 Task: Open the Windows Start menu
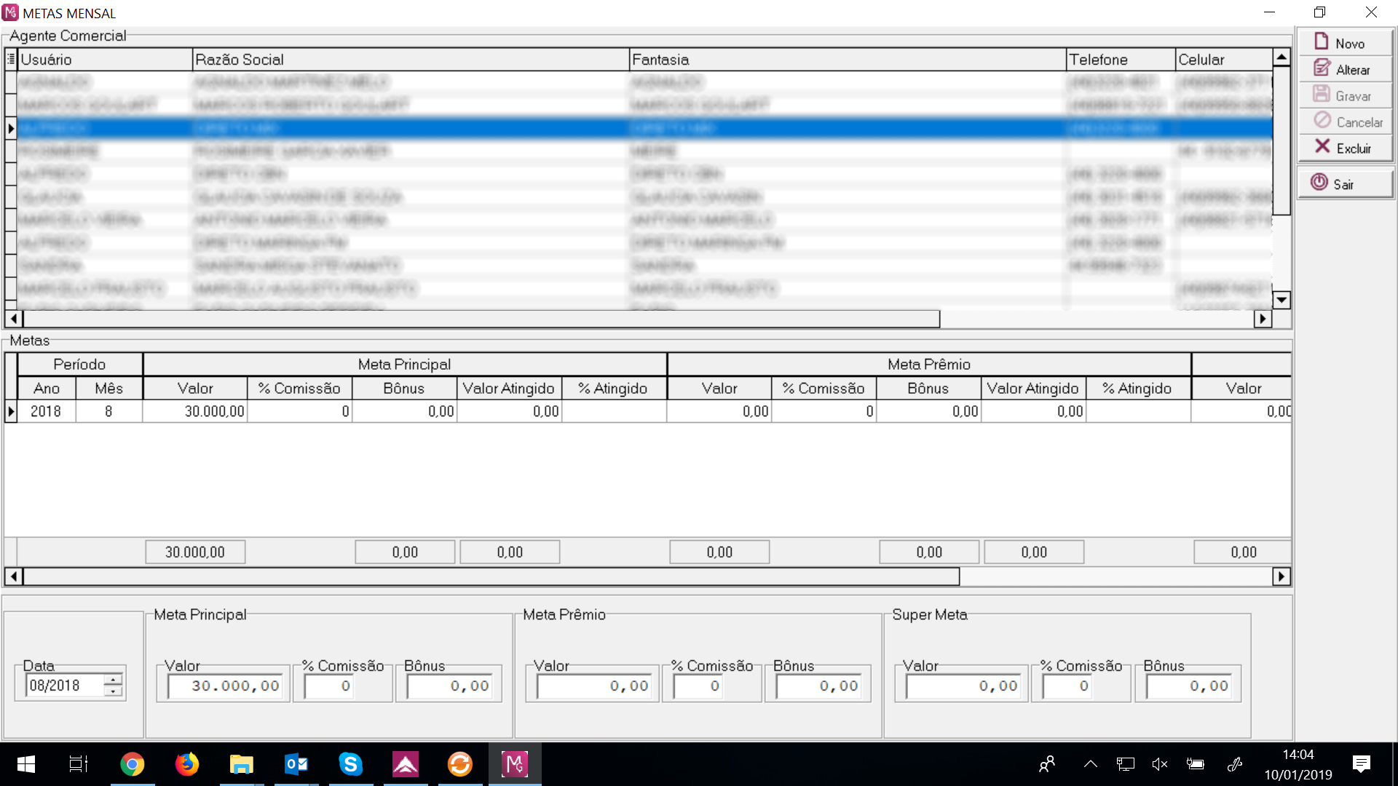pos(26,764)
